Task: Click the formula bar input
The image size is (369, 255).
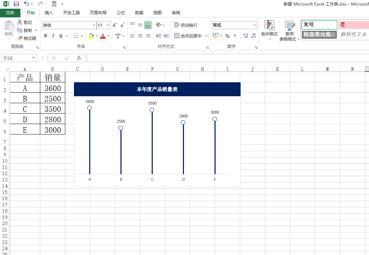Action: (228, 58)
